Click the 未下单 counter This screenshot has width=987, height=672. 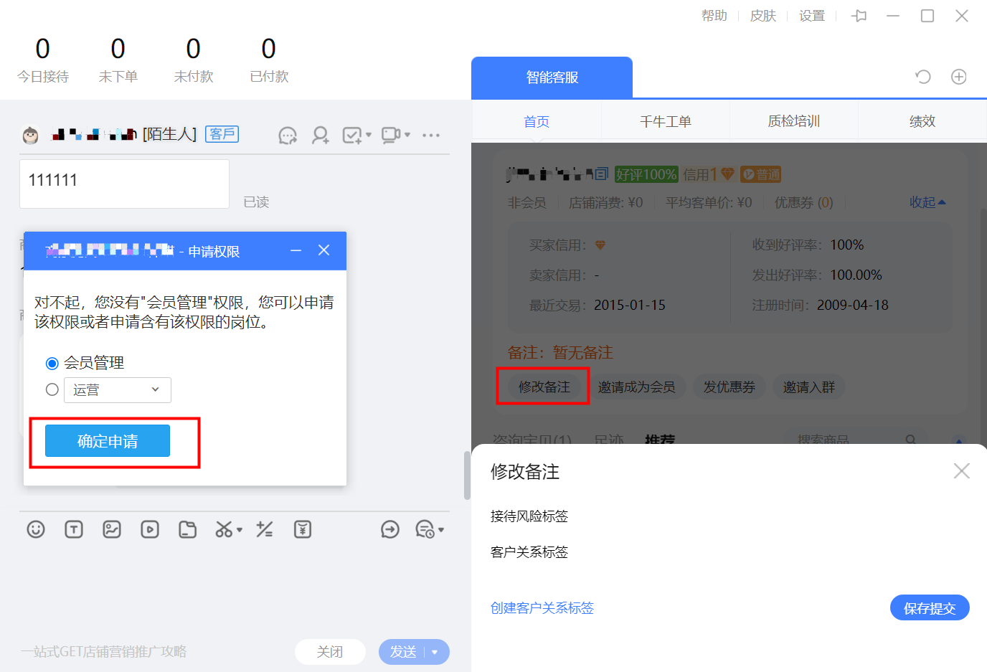118,60
